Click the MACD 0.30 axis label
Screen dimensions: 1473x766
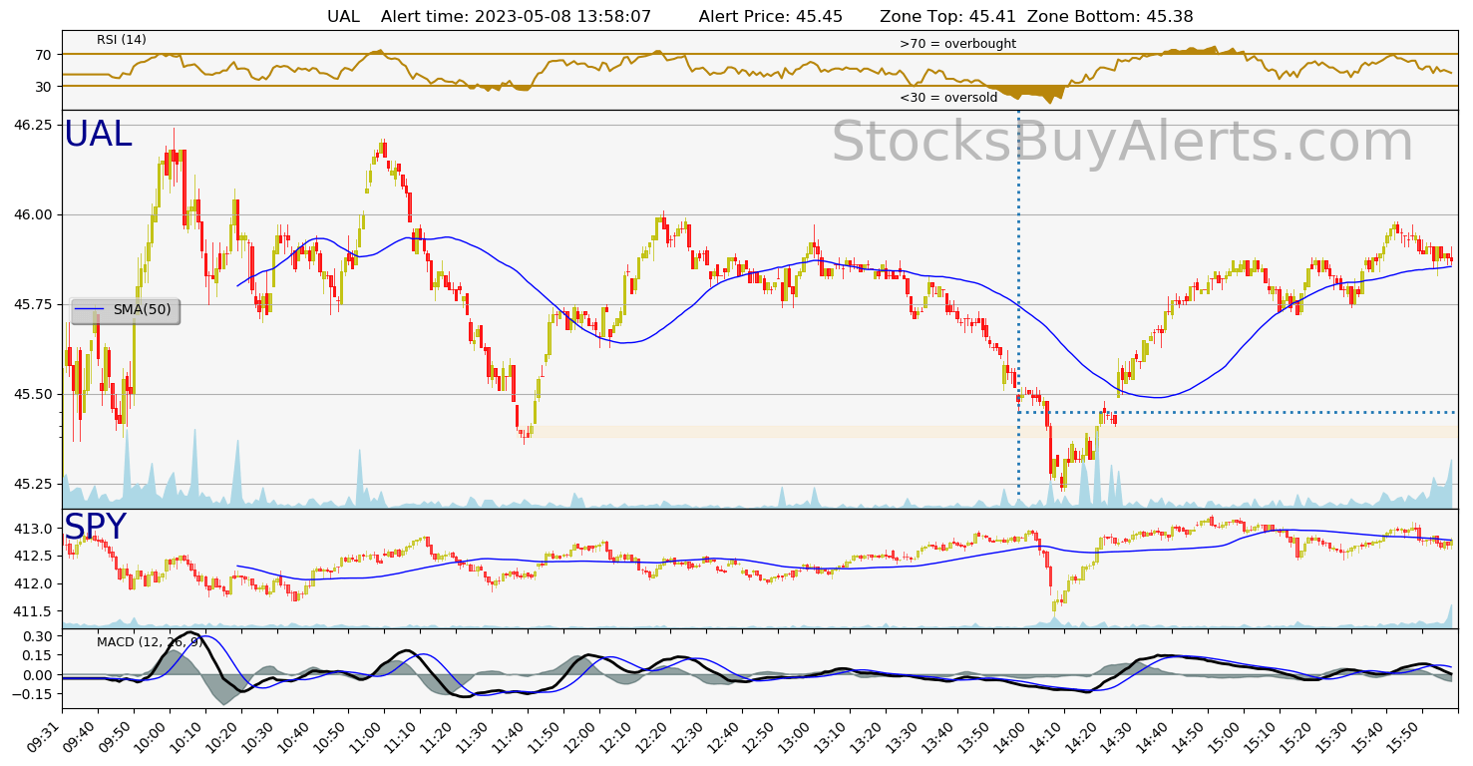[38, 636]
